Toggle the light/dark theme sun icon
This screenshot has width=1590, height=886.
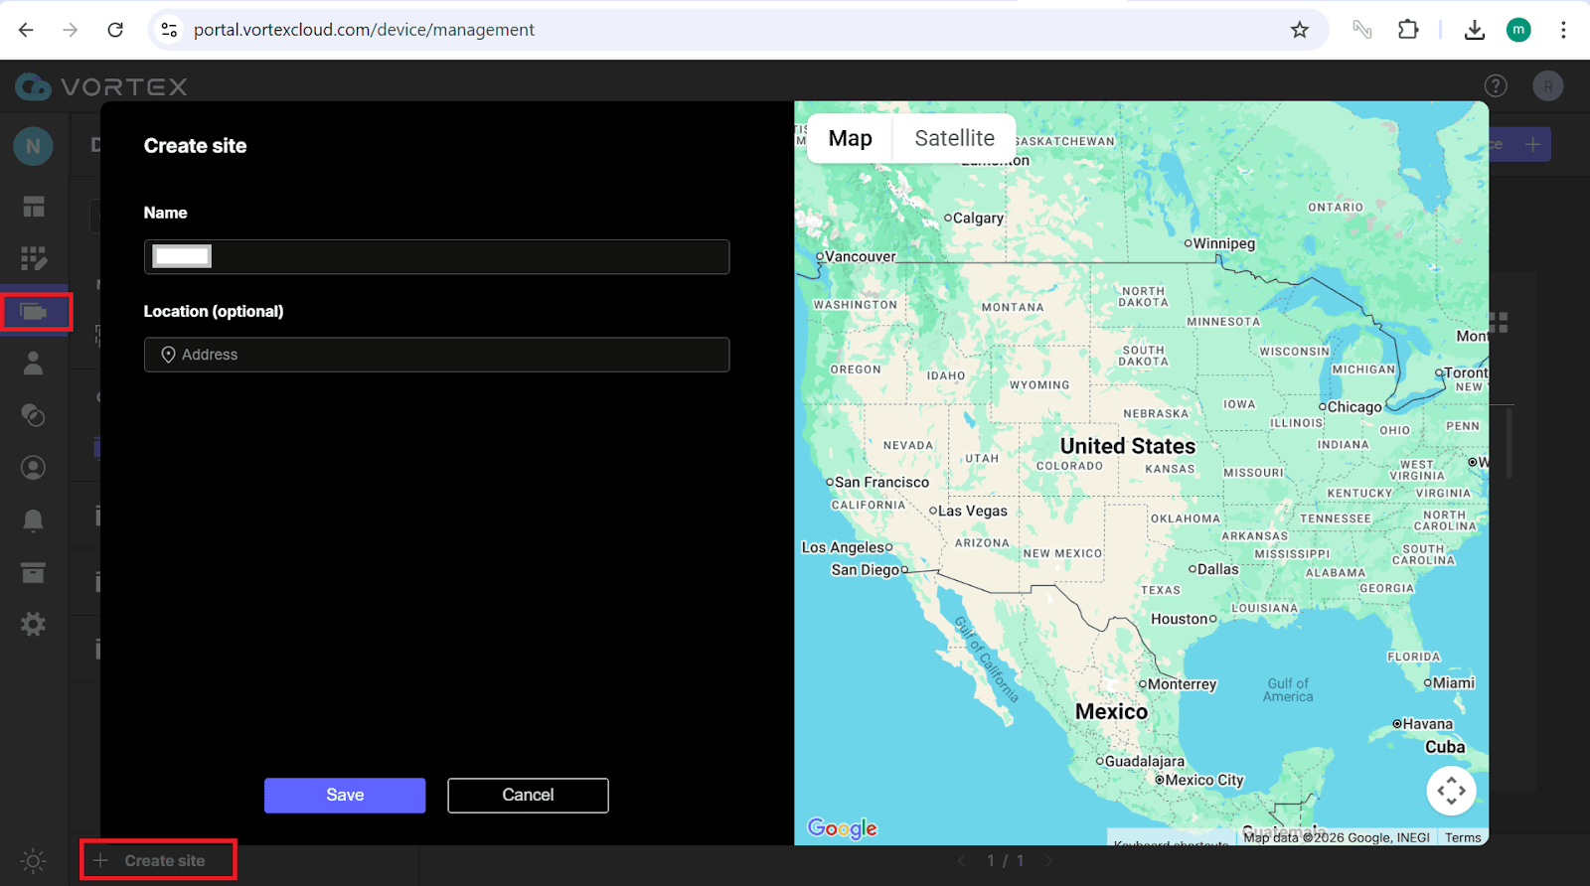pos(33,860)
